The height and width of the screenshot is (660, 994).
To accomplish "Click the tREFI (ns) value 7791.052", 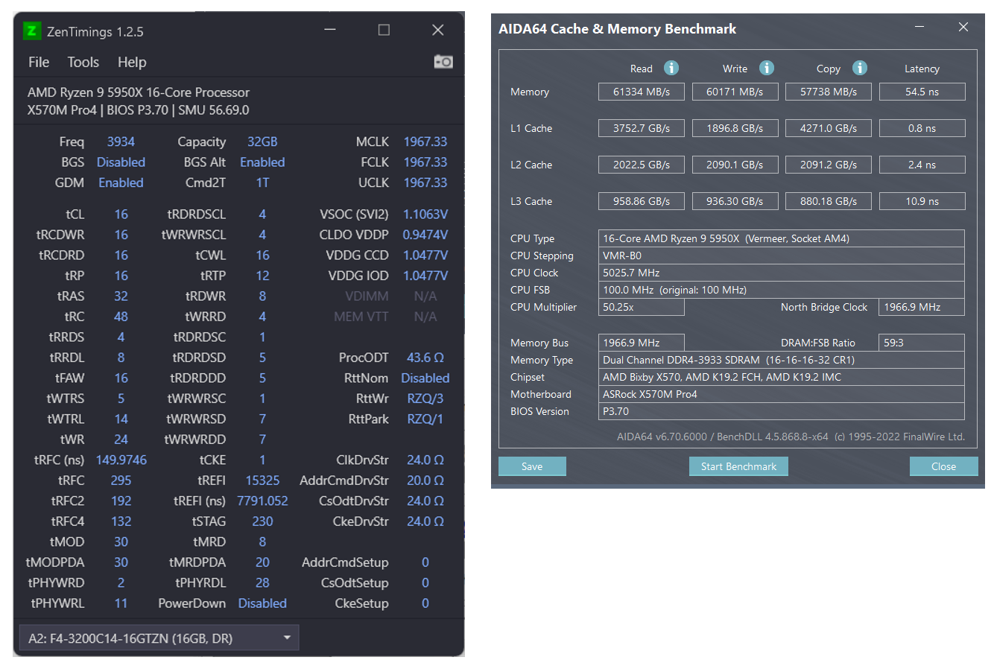I will tap(262, 501).
